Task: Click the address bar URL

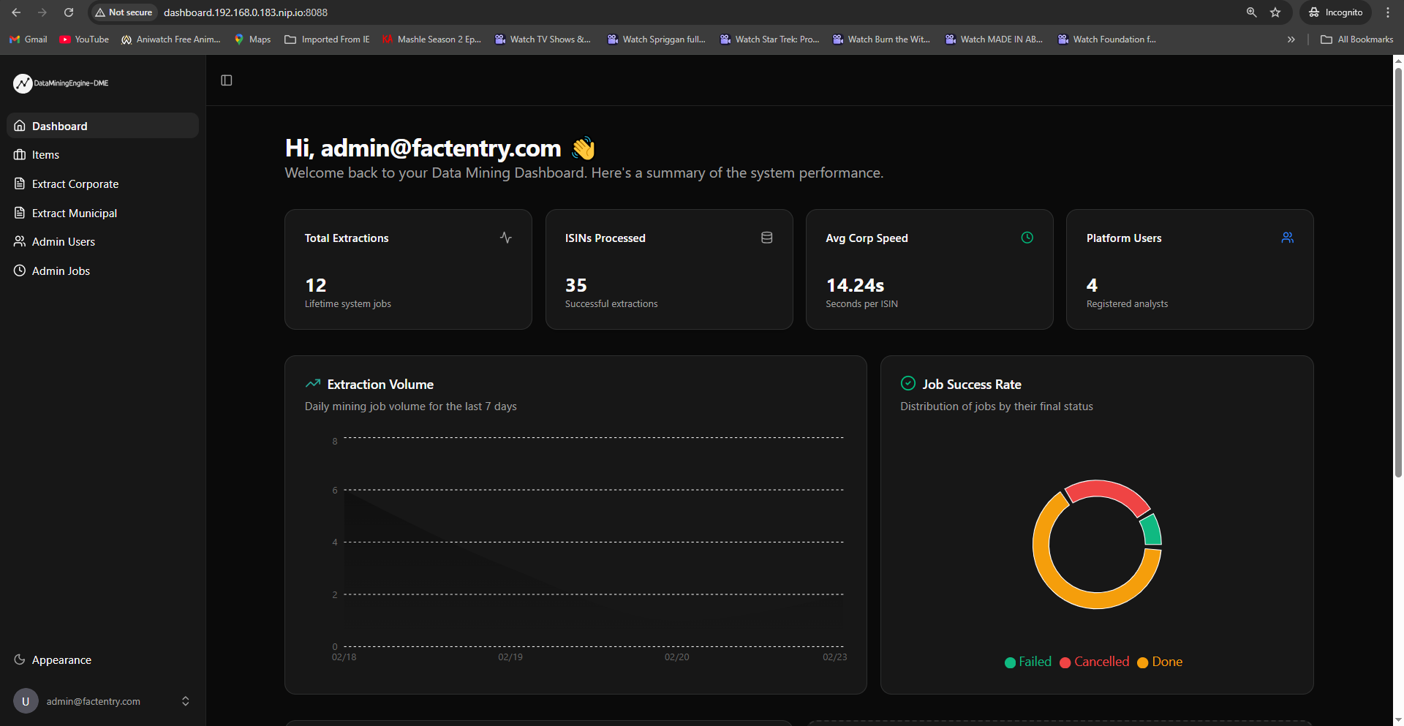Action: 246,12
